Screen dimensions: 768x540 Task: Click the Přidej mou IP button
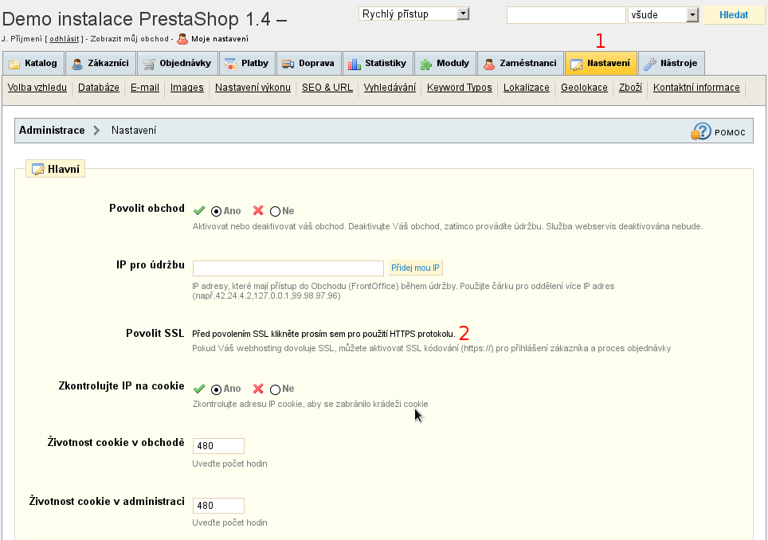click(415, 268)
